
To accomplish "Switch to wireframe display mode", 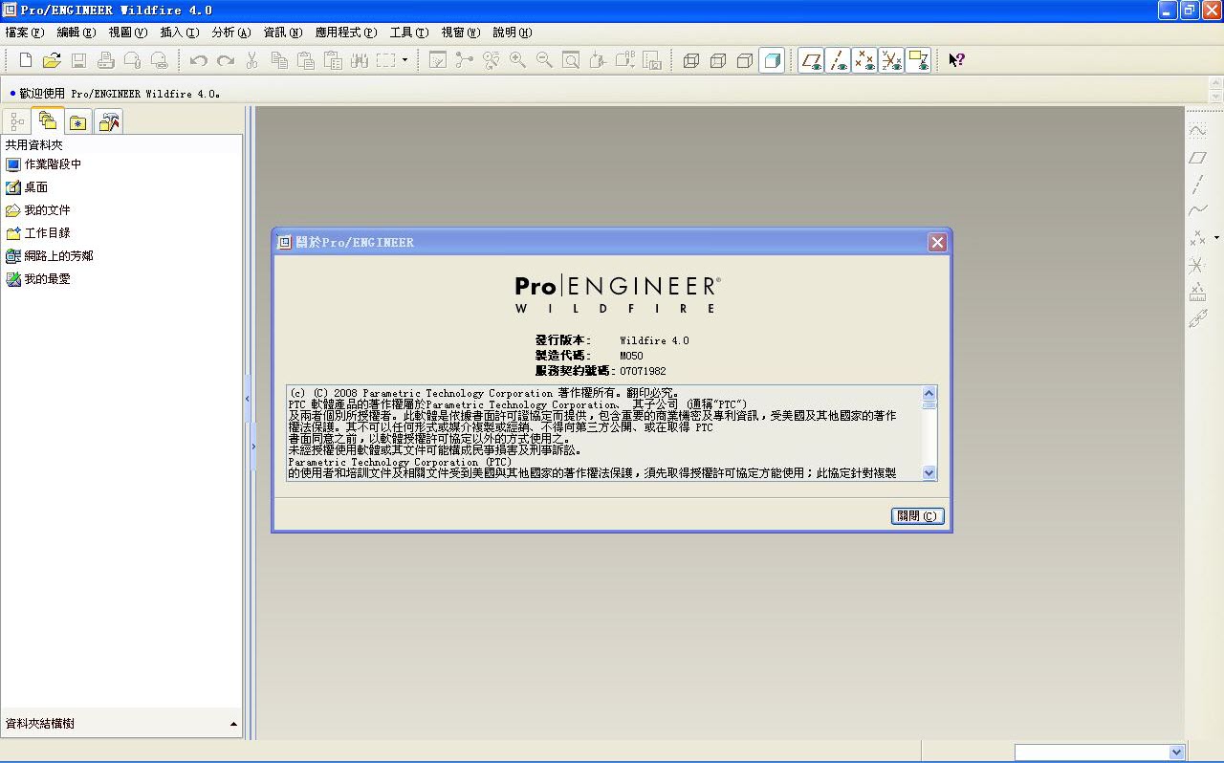I will [x=691, y=59].
